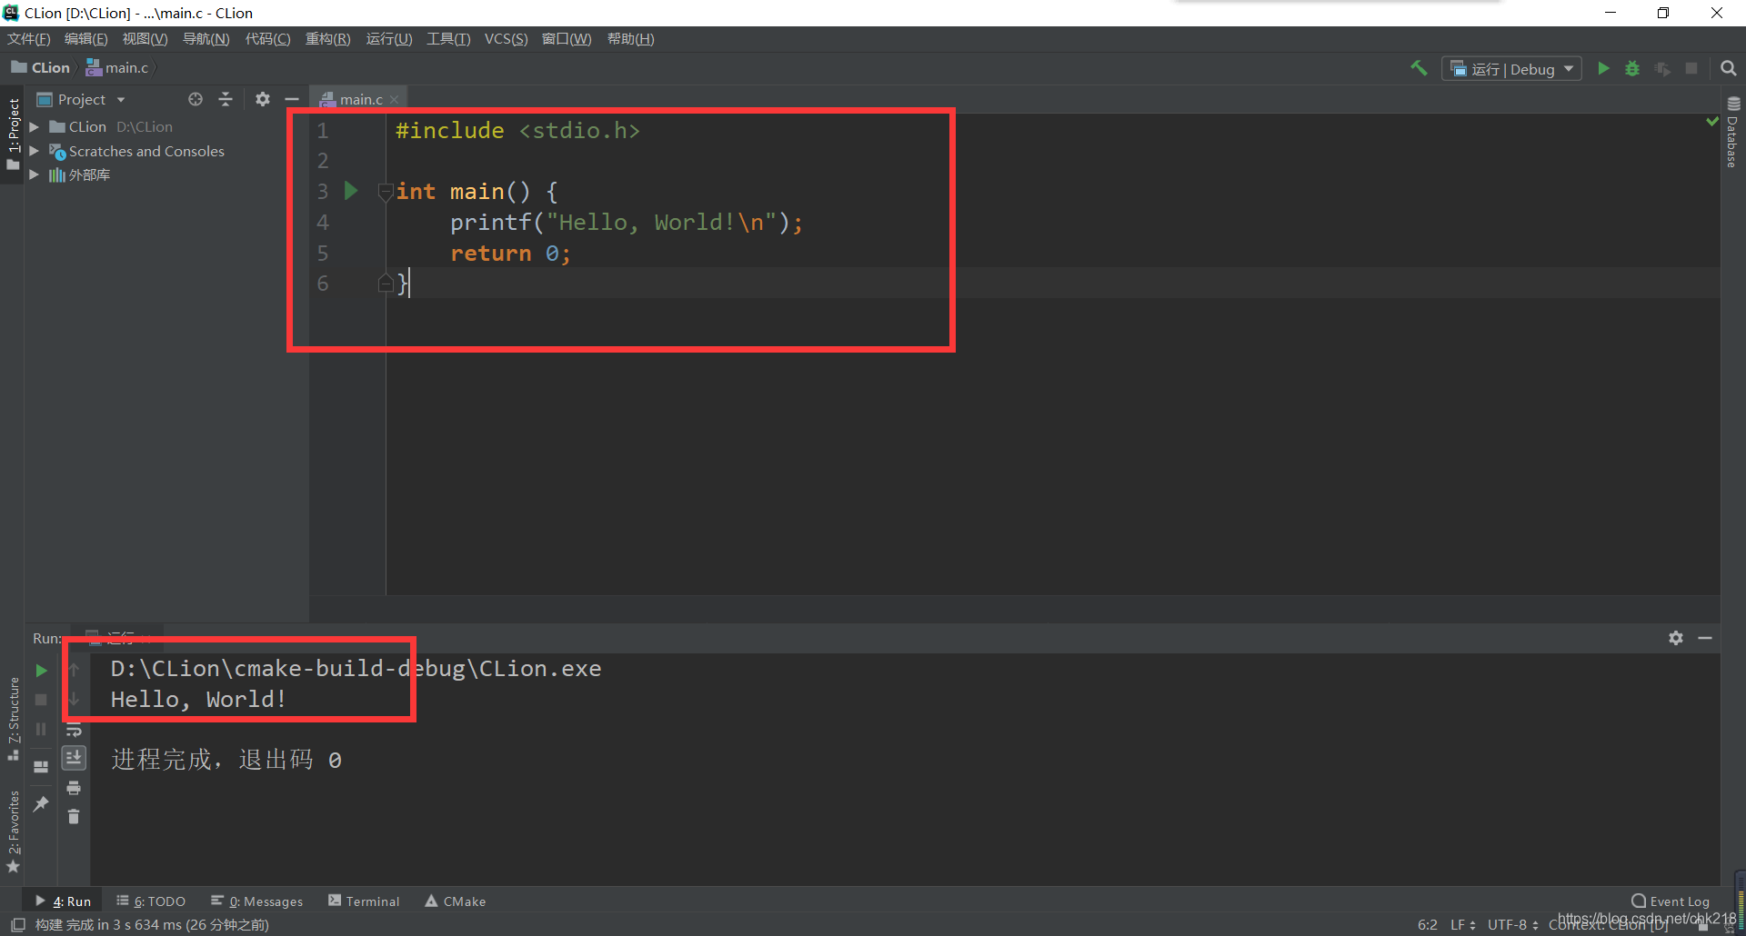Open the 0: Messages tool window
Screen dimensions: 1746x936
pos(257,901)
